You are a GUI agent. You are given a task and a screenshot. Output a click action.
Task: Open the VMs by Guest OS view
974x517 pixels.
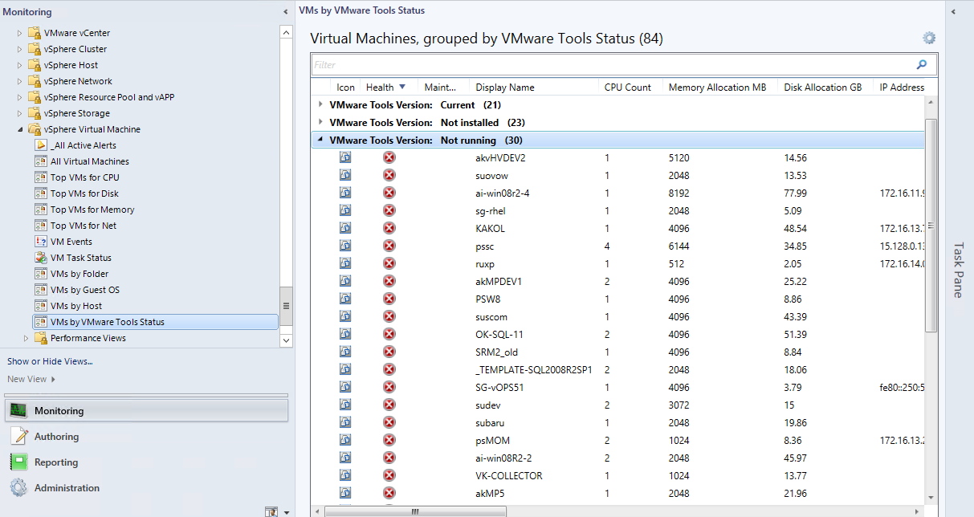(85, 290)
